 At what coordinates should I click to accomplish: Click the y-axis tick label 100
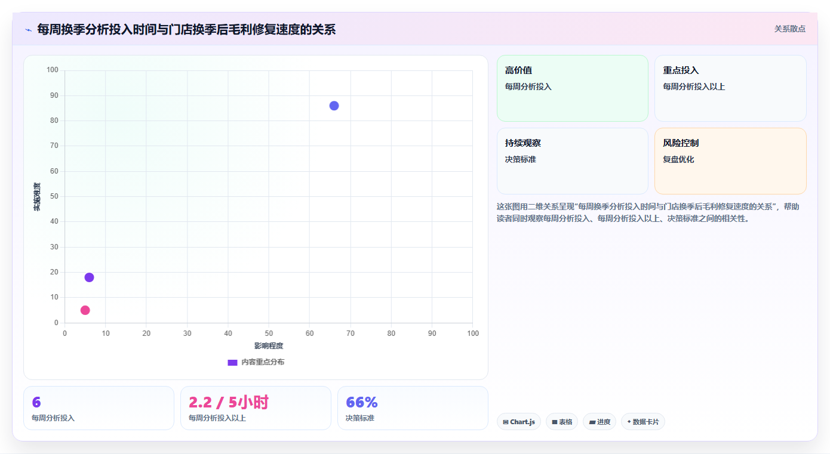click(53, 70)
